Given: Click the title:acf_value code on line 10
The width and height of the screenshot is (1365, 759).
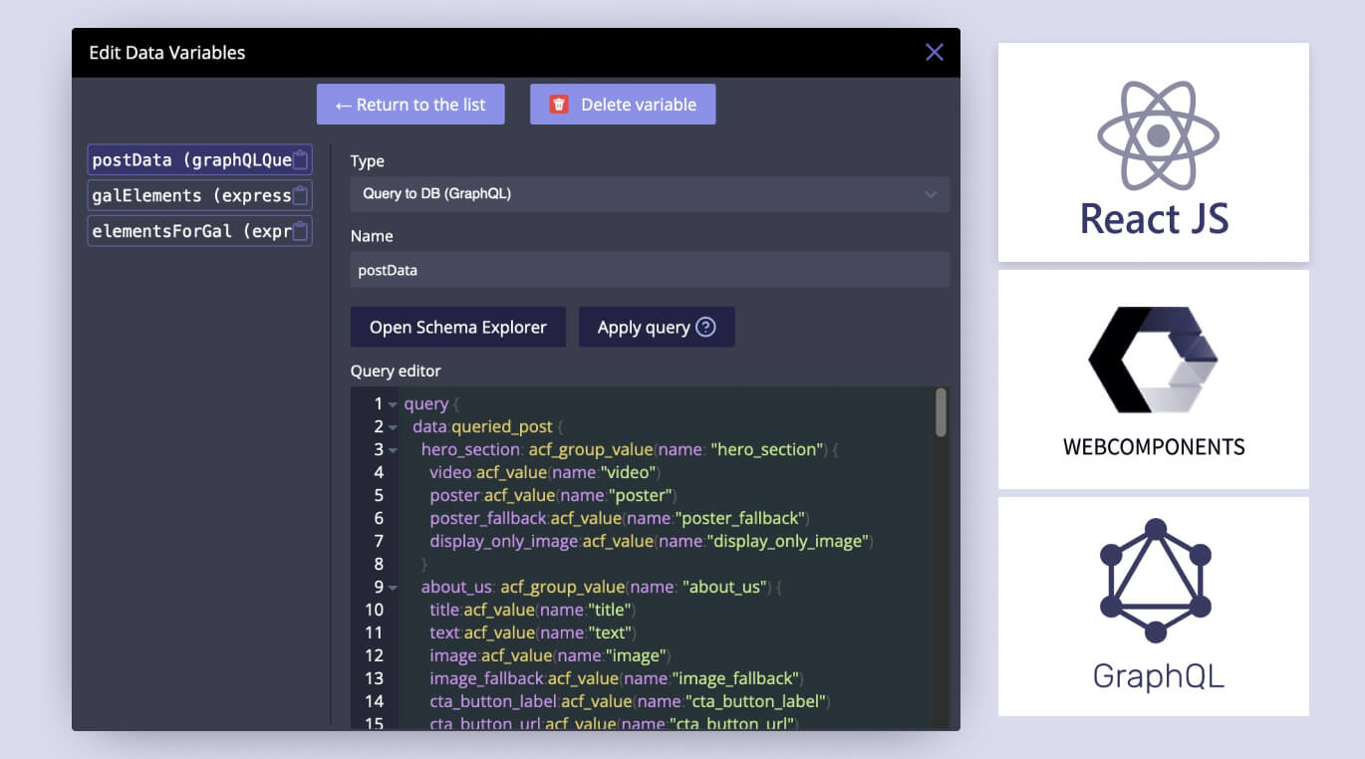Looking at the screenshot, I should point(533,610).
